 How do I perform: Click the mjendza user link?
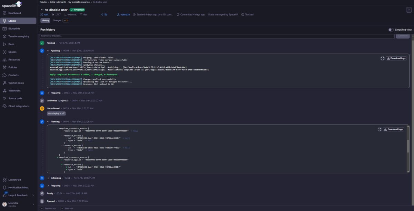124,15
